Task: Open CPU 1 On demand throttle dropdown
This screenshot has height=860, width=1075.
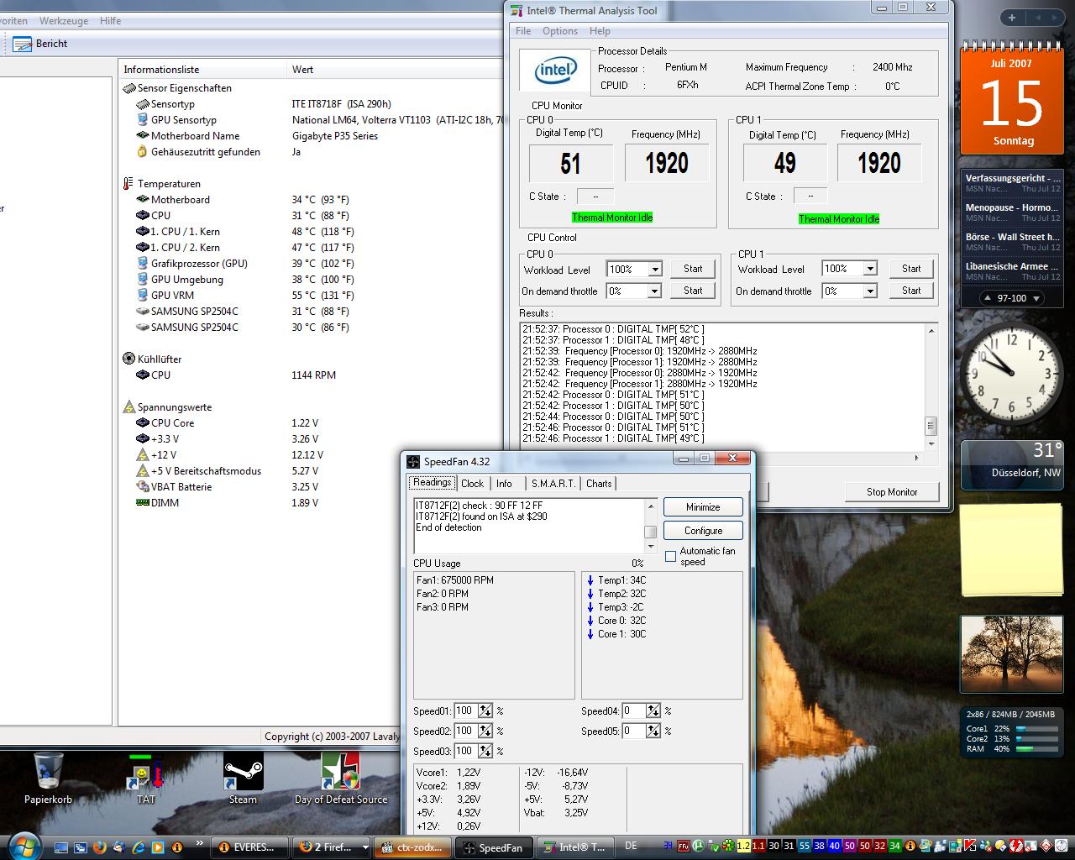Action: [x=870, y=291]
